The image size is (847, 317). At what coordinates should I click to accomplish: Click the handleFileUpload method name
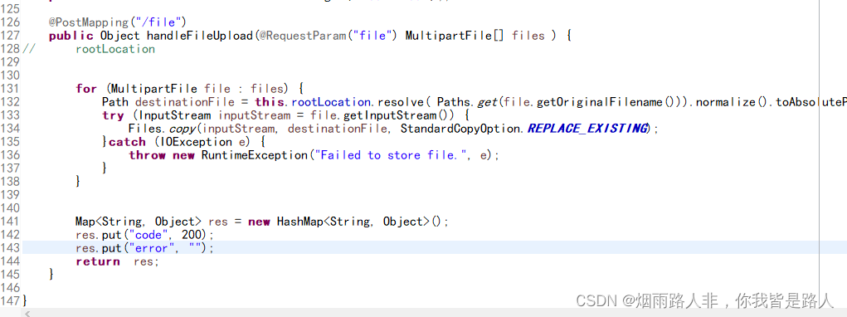tap(200, 36)
